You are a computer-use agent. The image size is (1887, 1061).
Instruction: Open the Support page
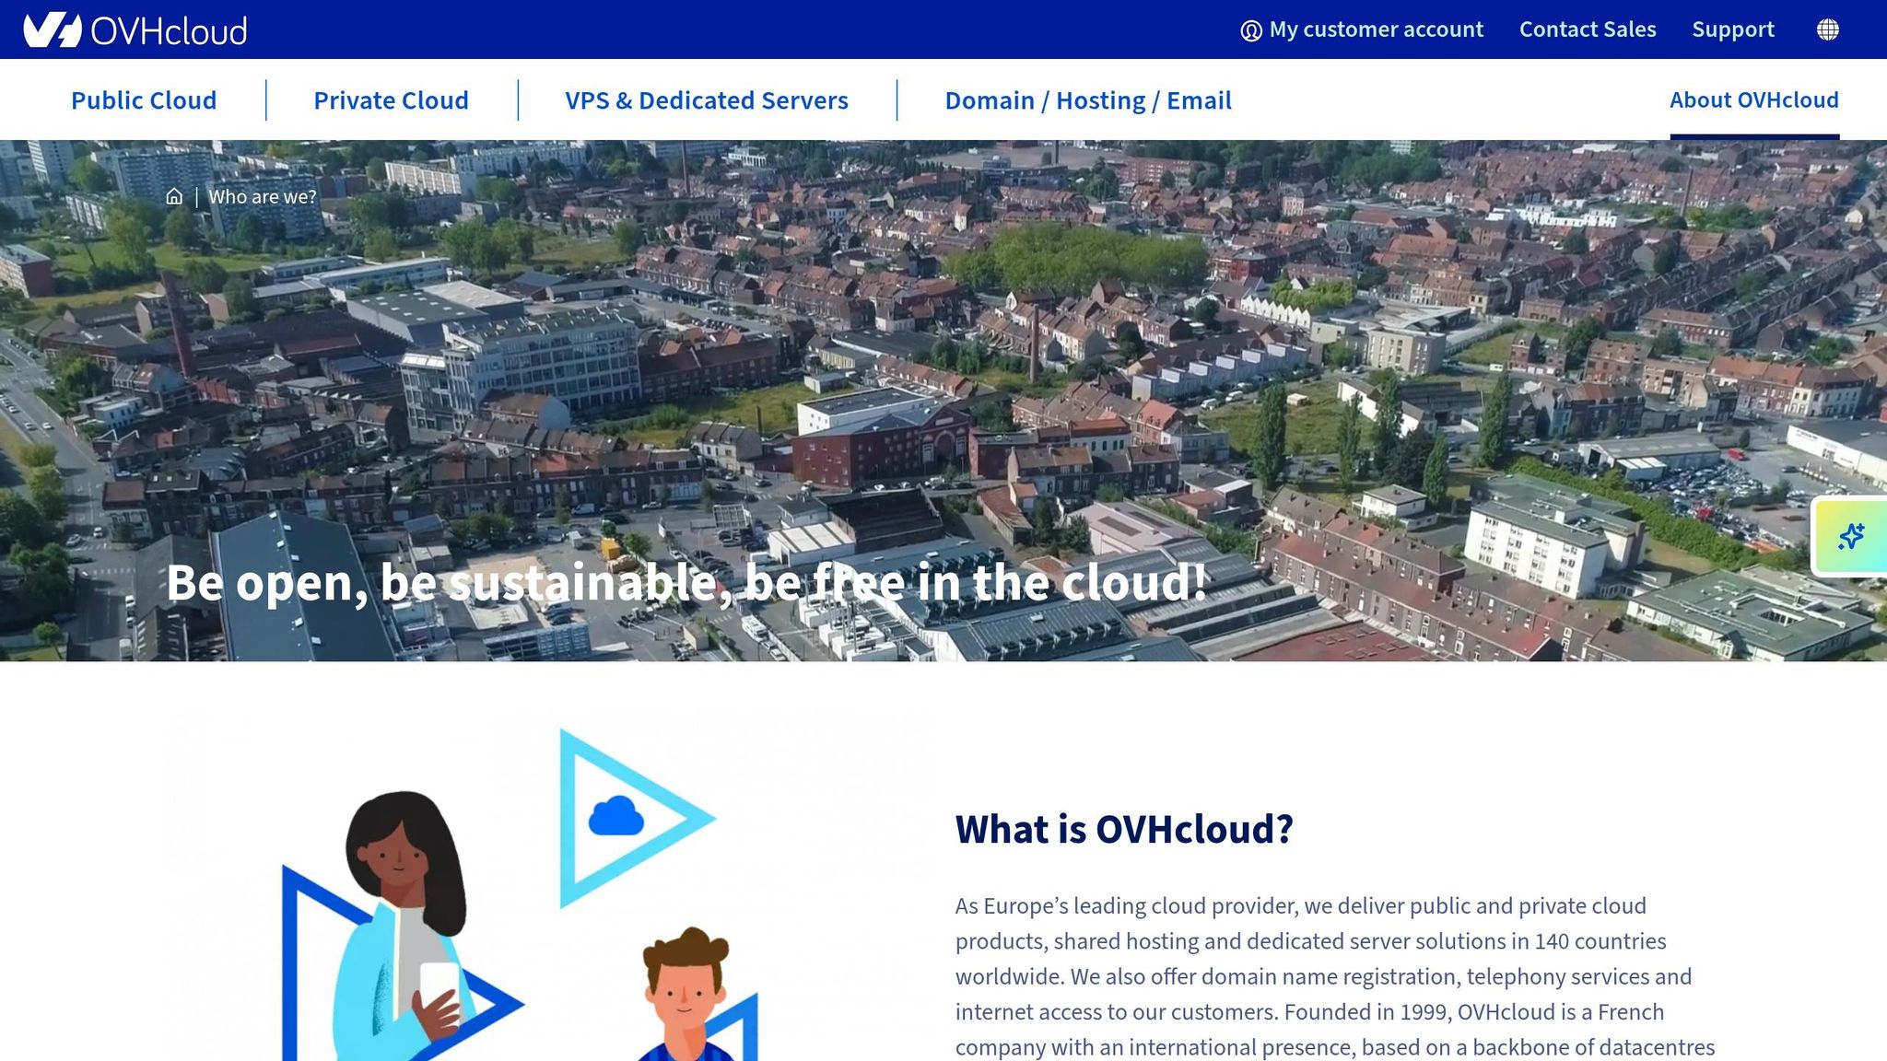1733,29
